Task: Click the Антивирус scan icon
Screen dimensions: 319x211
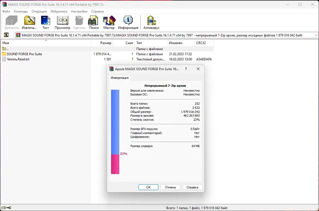Action: pos(152,22)
